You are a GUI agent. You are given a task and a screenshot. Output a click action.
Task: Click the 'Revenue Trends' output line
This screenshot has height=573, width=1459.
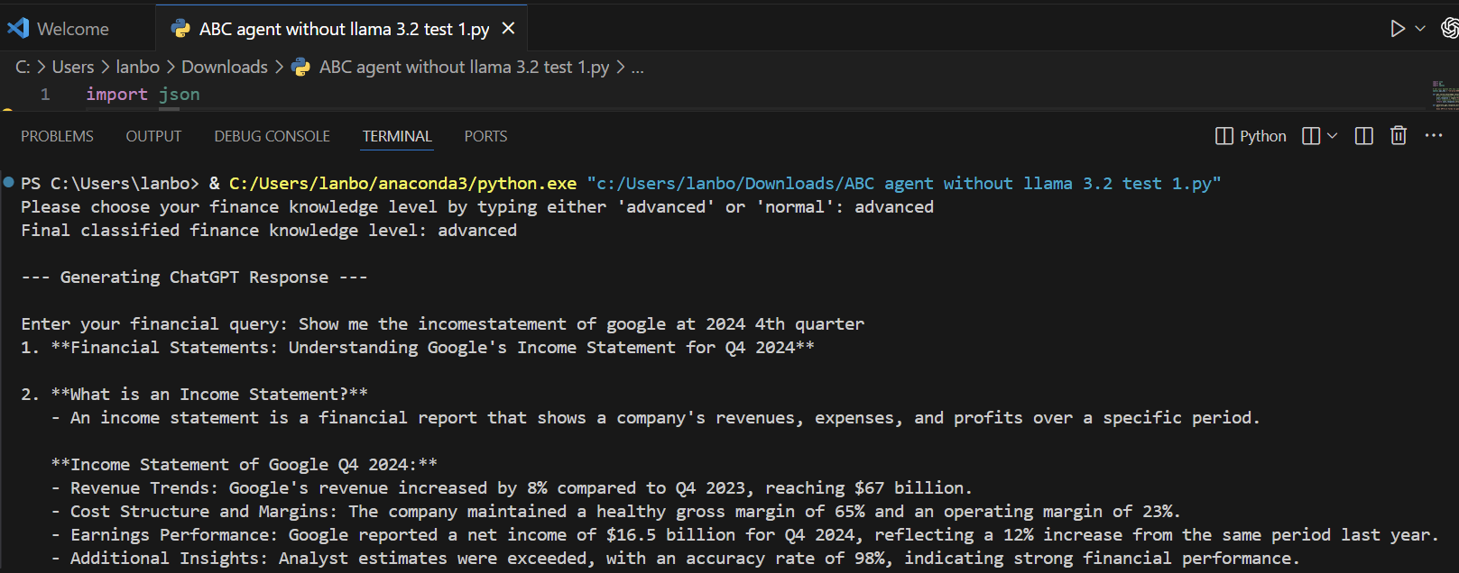tap(512, 488)
